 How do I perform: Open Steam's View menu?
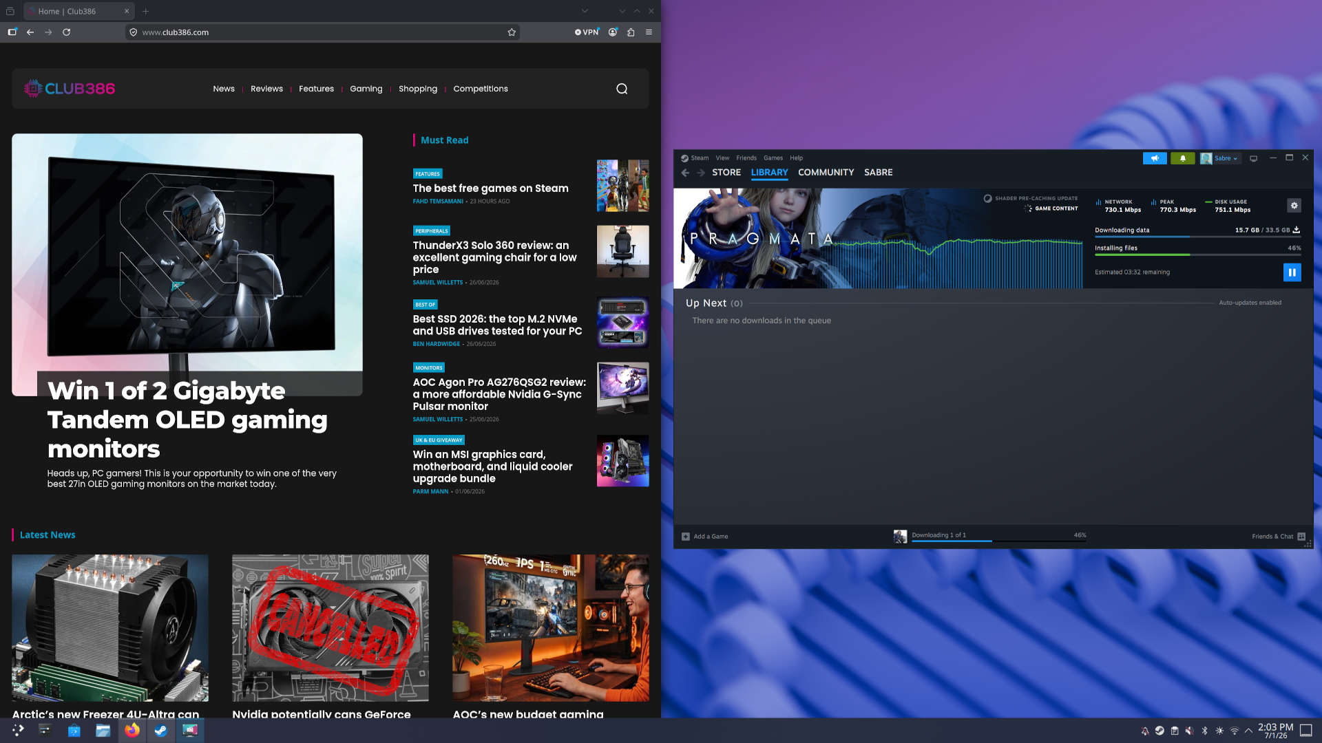[x=722, y=158]
